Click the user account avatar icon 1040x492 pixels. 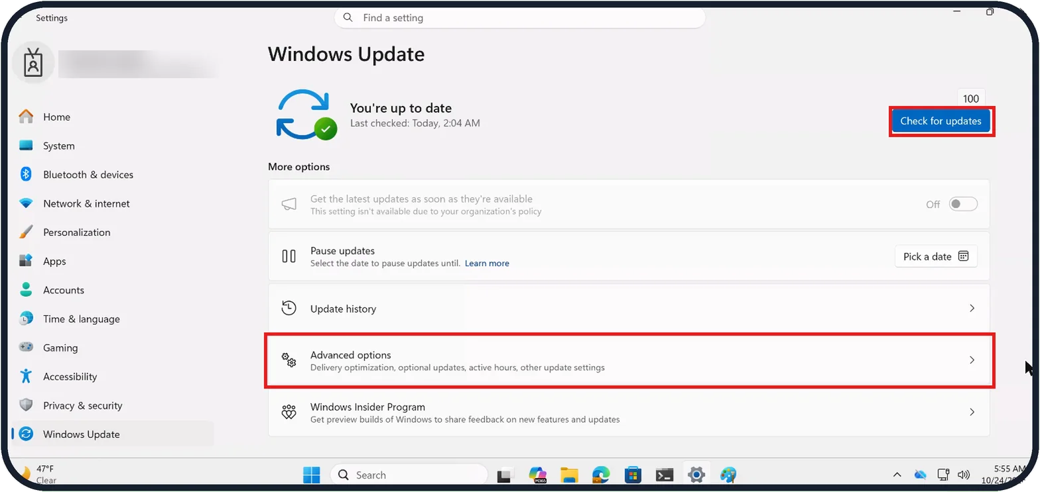(33, 64)
